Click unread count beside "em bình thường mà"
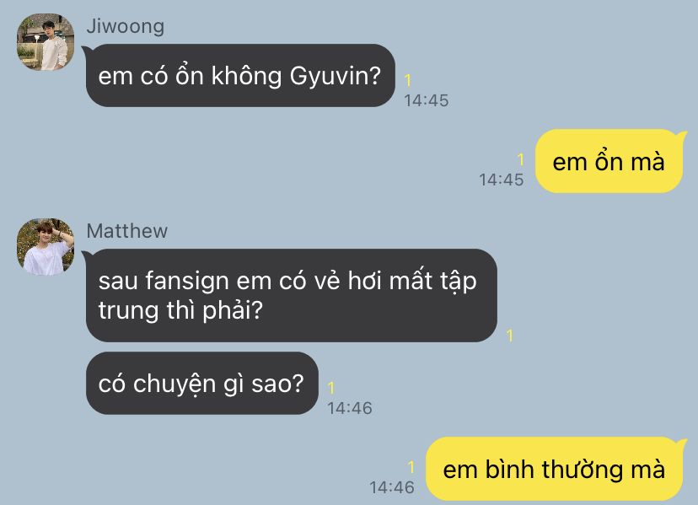This screenshot has width=698, height=505. [x=411, y=467]
